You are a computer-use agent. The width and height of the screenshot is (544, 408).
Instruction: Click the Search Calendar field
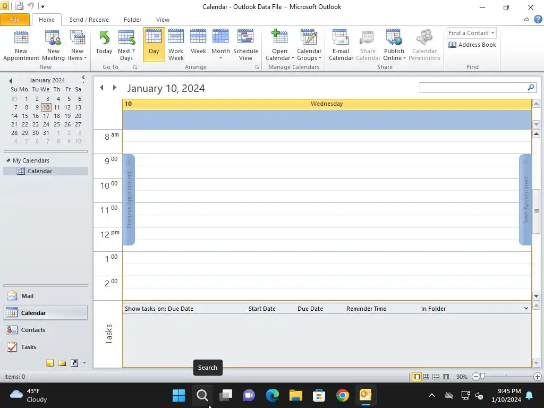coord(473,88)
